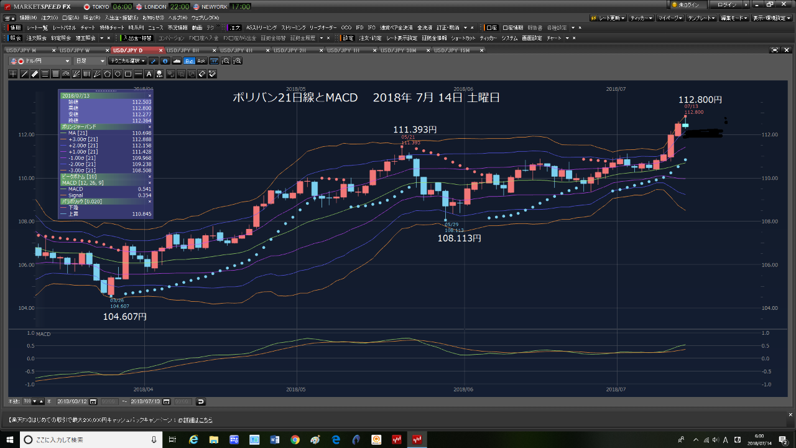Select the crosshair cursor tool
Viewport: 796px width, 448px height.
pyautogui.click(x=13, y=74)
